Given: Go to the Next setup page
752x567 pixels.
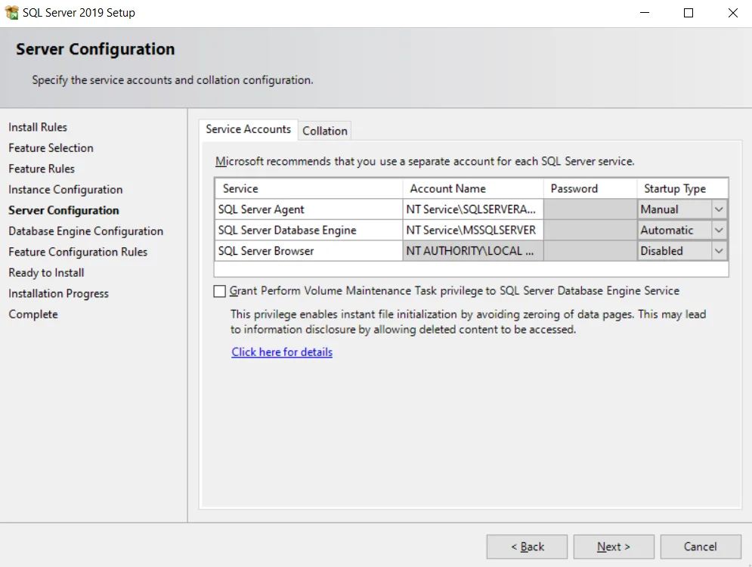Looking at the screenshot, I should pyautogui.click(x=614, y=547).
